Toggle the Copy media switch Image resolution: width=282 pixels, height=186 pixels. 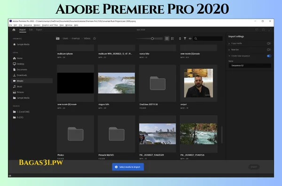(269, 44)
